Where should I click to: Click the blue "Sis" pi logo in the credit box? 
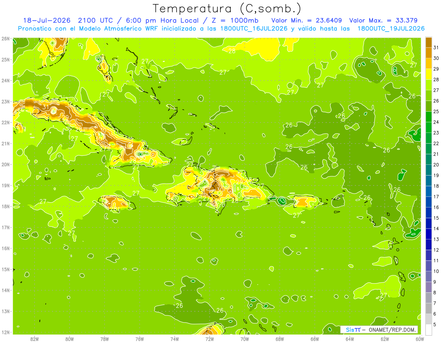click(x=353, y=330)
